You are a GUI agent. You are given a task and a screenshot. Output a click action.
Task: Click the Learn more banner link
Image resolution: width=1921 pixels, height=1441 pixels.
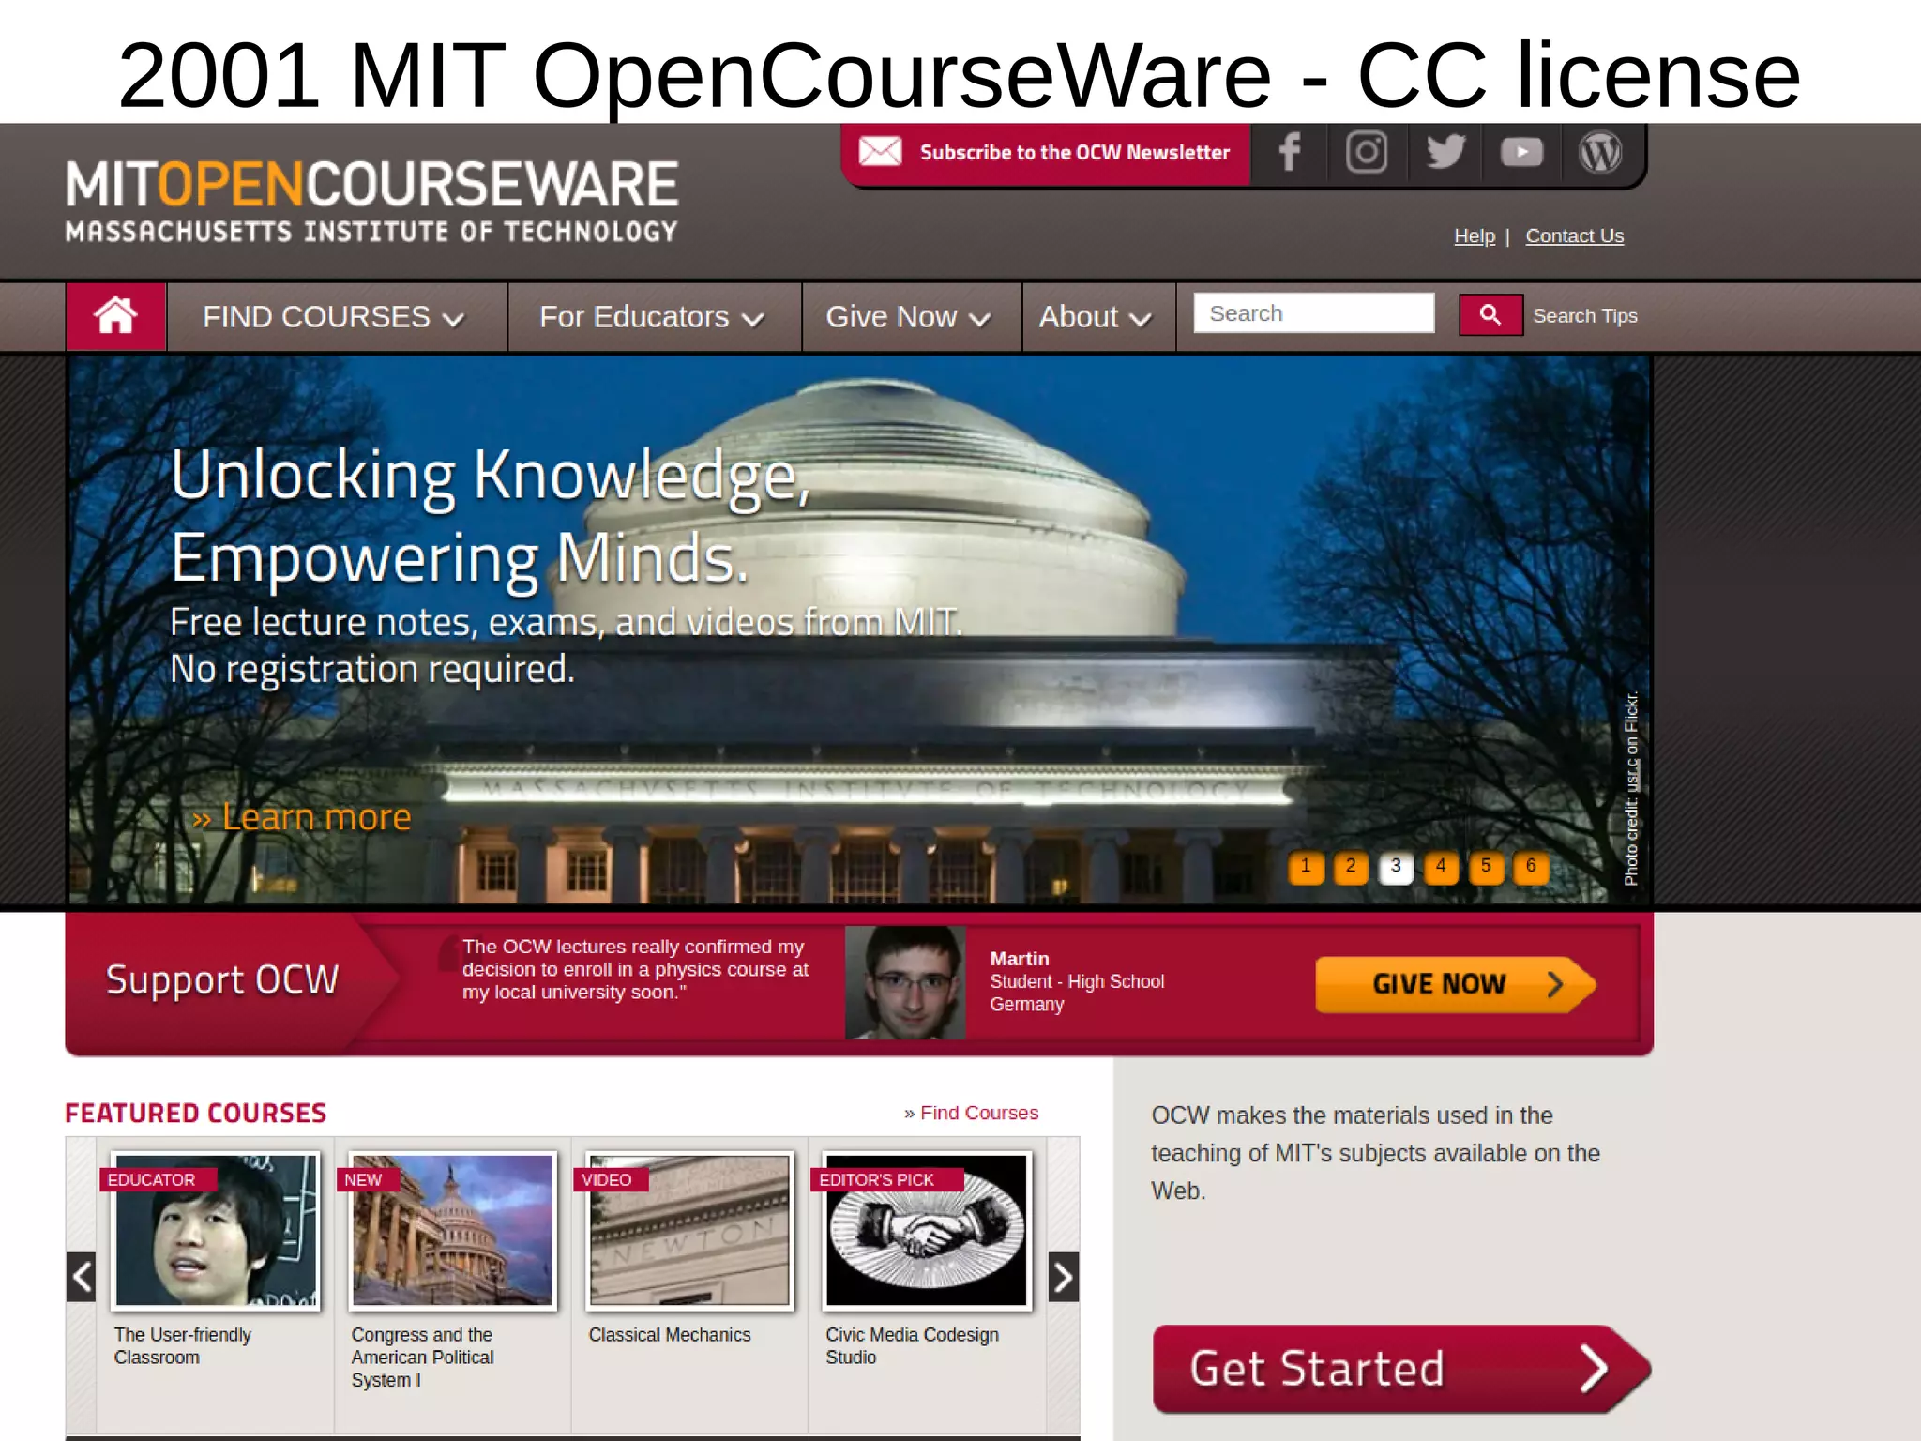pyautogui.click(x=301, y=817)
